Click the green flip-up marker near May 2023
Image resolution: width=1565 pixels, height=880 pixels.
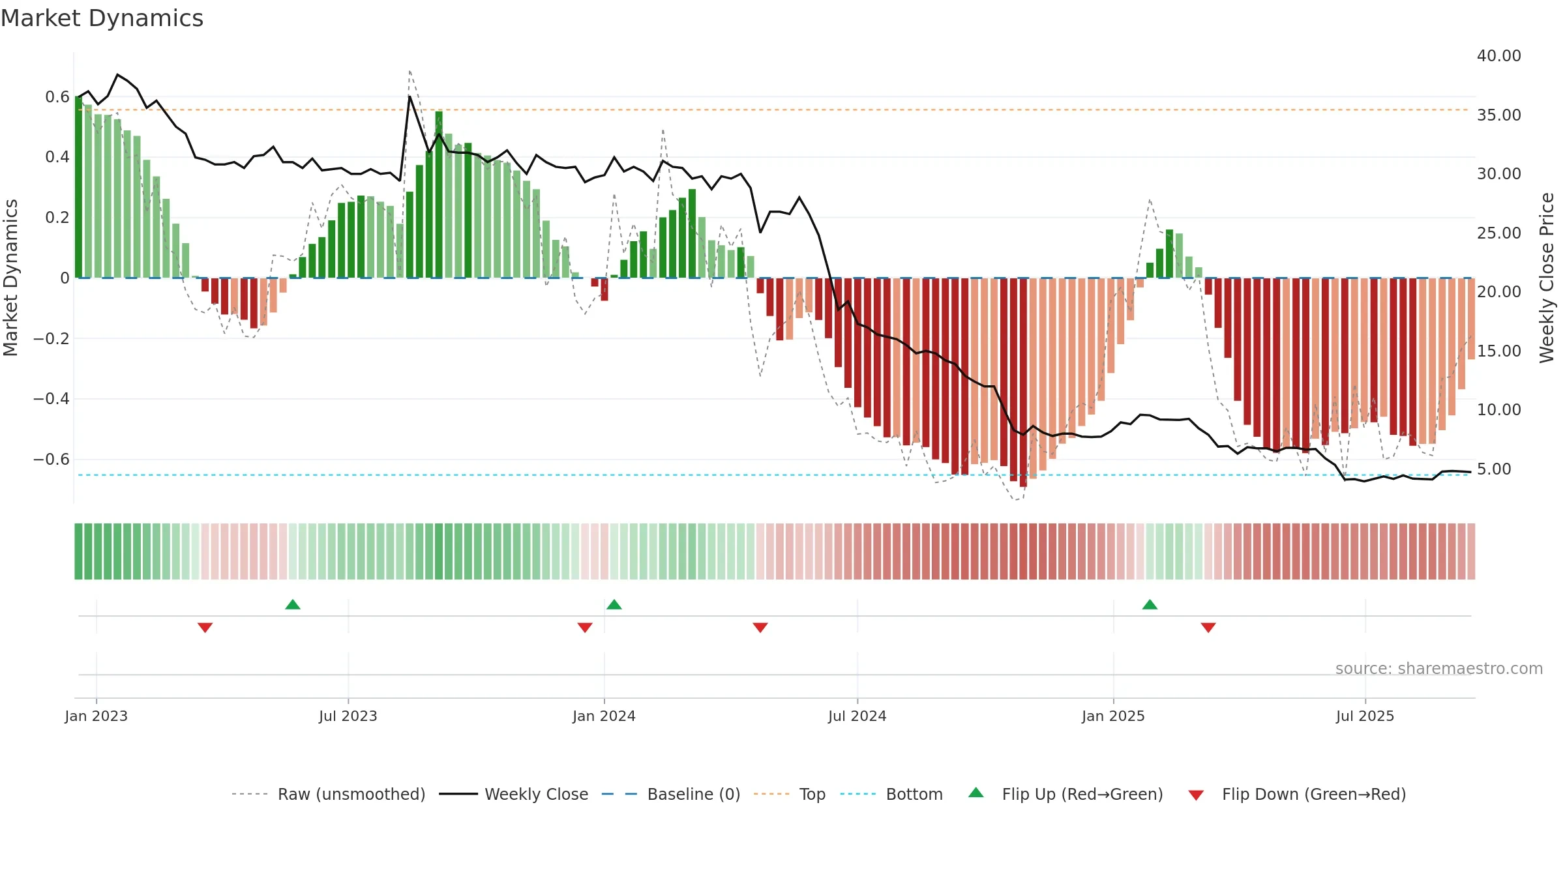(x=293, y=604)
